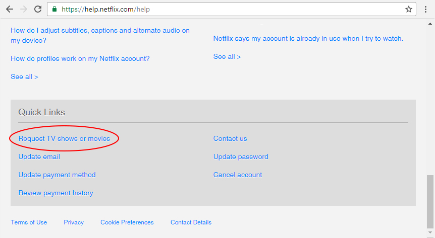Open How do profiles work question

point(80,59)
